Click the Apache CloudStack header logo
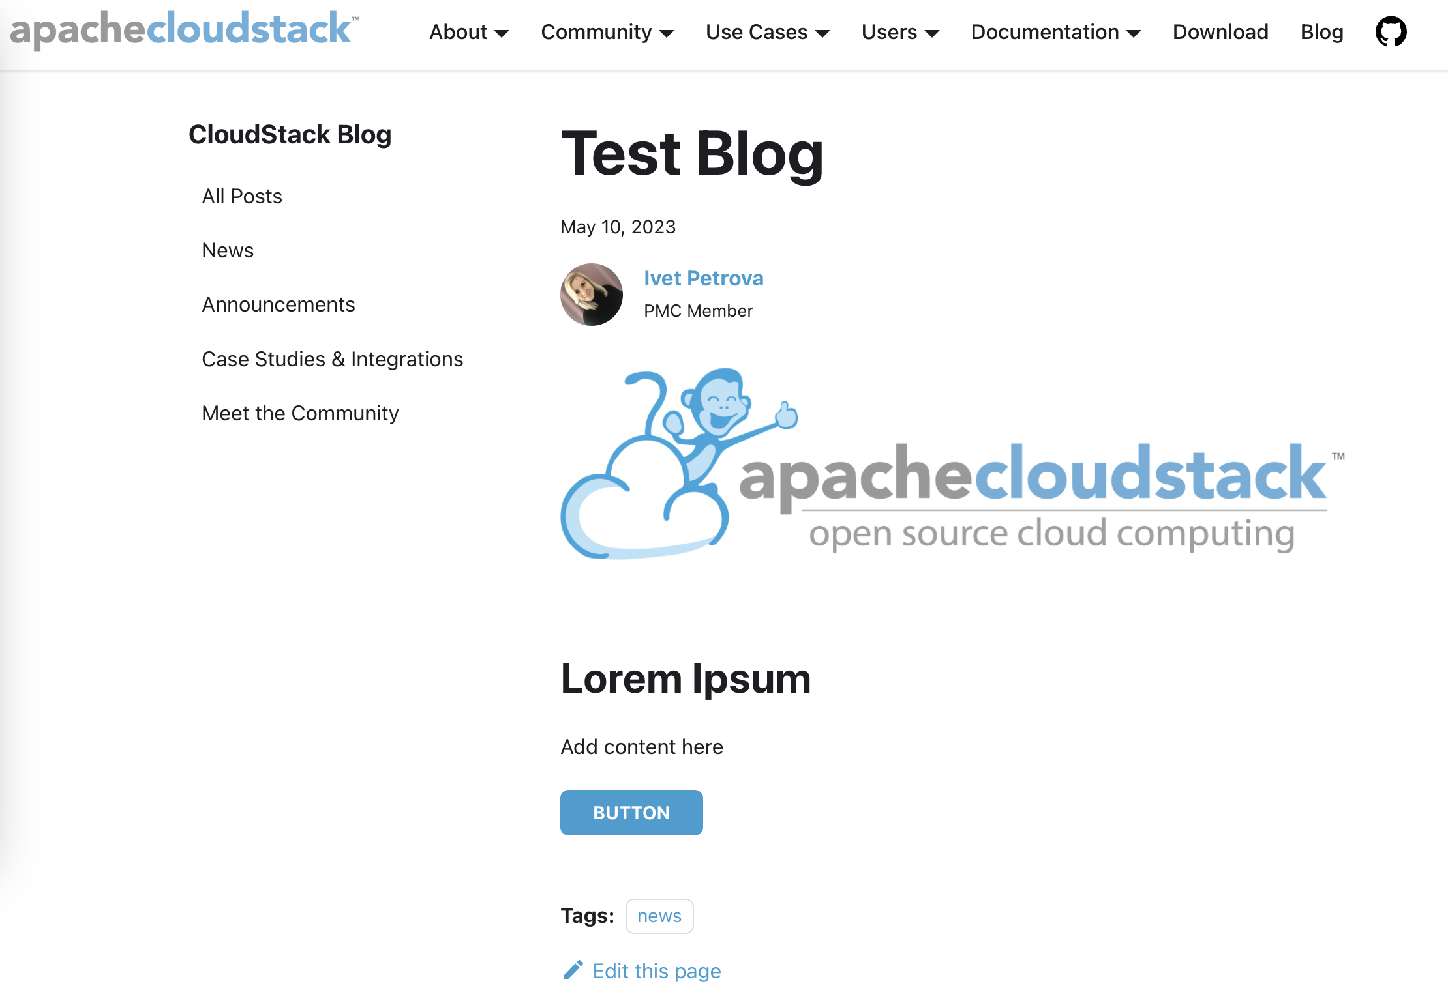This screenshot has width=1448, height=1001. pos(185,30)
